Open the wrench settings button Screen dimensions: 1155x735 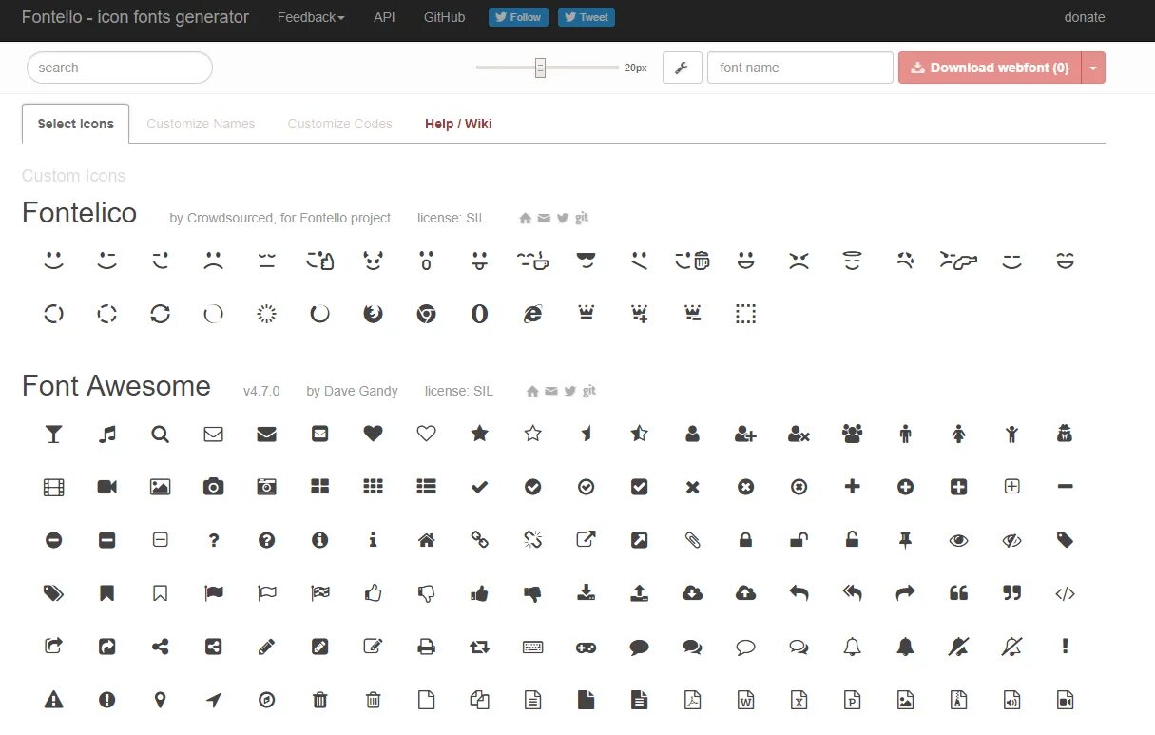click(x=682, y=68)
